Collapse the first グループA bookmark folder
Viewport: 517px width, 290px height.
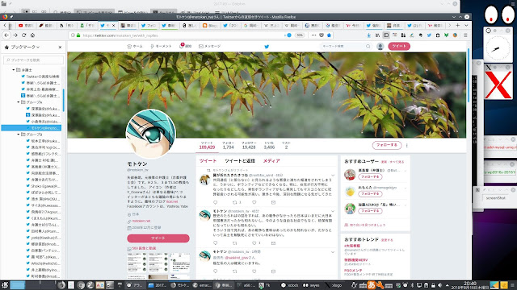pyautogui.click(x=19, y=102)
